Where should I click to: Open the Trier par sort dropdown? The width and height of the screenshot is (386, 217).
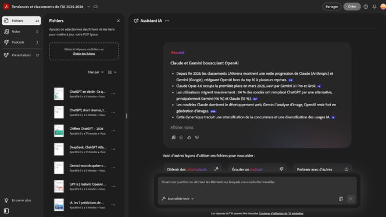(x=95, y=72)
